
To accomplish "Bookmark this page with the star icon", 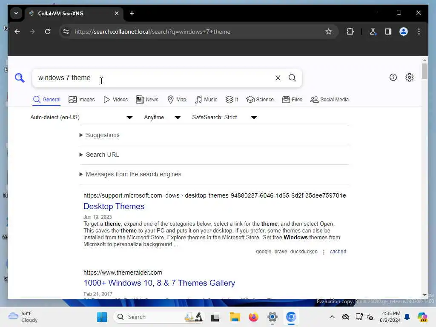I will pos(328,32).
